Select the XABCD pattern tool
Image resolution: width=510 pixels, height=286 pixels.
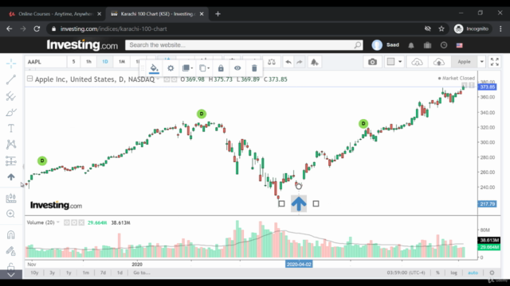pos(11,145)
